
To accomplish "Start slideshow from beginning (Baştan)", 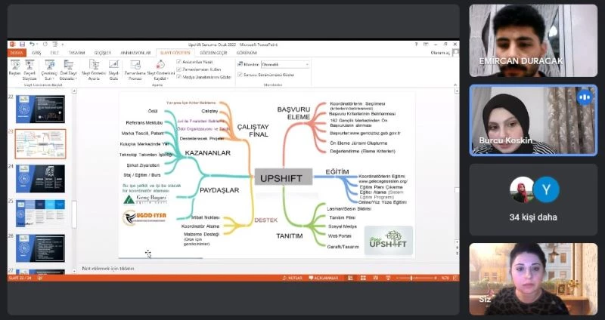I will (14, 67).
